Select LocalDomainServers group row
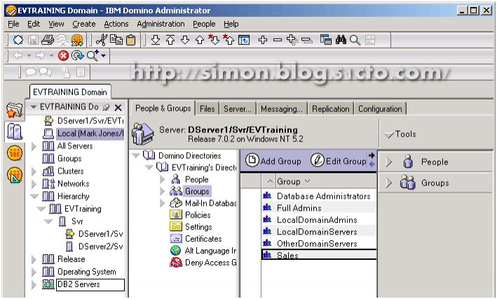This screenshot has height=299, width=497. [x=319, y=232]
